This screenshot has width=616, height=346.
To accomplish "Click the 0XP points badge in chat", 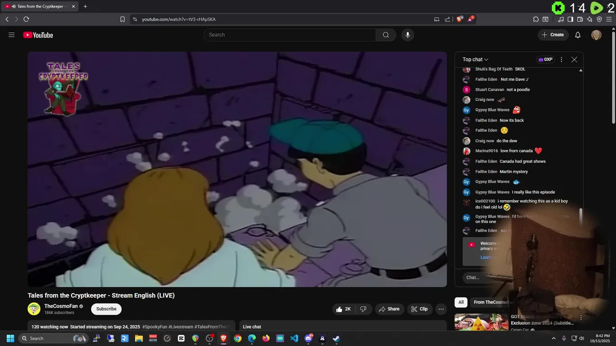I will [x=545, y=60].
